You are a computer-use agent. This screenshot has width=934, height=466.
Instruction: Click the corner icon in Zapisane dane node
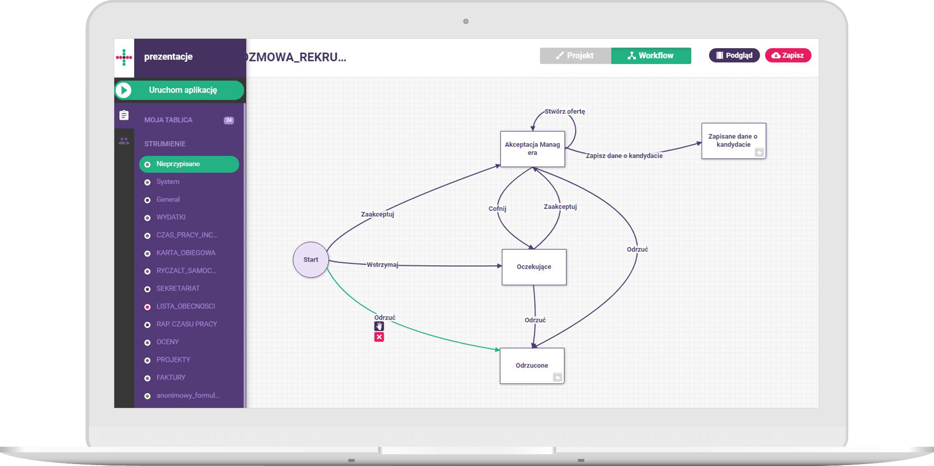(x=759, y=152)
